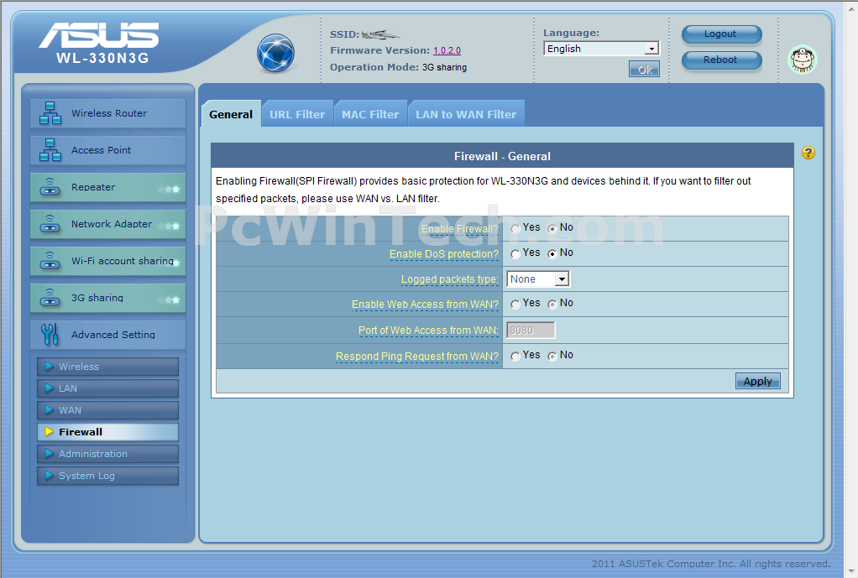This screenshot has height=578, width=858.
Task: Click the yellow arrow beside Firewall
Action: (49, 432)
